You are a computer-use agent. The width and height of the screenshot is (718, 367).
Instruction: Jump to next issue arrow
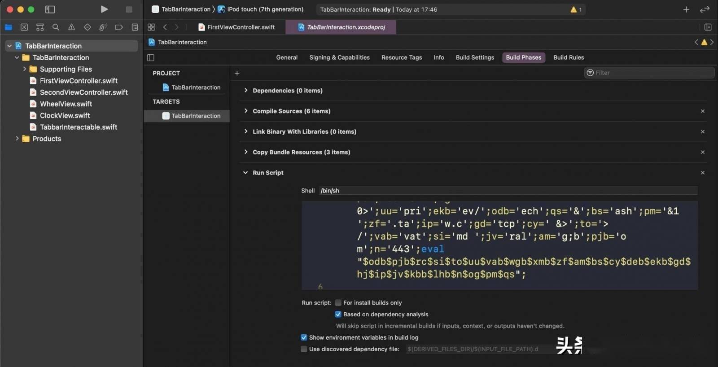point(712,42)
